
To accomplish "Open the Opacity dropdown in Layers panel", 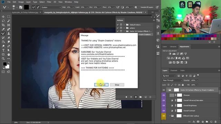I will pyautogui.click(x=197, y=80).
